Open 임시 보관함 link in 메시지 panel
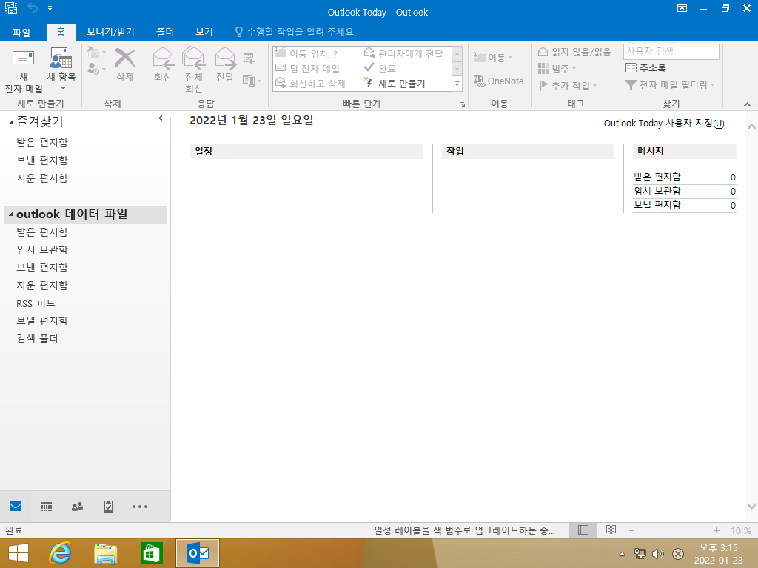Image resolution: width=758 pixels, height=568 pixels. 657,191
